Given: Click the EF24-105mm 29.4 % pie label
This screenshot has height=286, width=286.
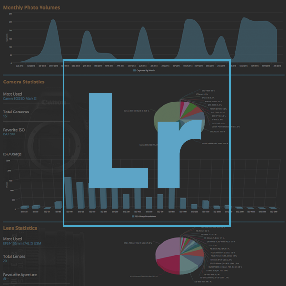Looking at the screenshot, I should pyautogui.click(x=138, y=243).
